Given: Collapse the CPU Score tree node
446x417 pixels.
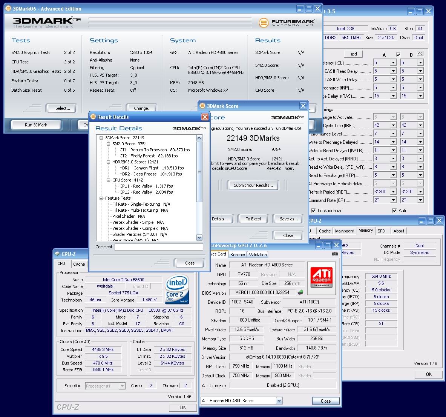Looking at the screenshot, I should coord(108,180).
